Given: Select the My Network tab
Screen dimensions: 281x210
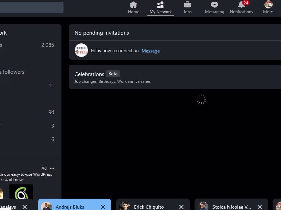Looking at the screenshot, I should pyautogui.click(x=160, y=8).
